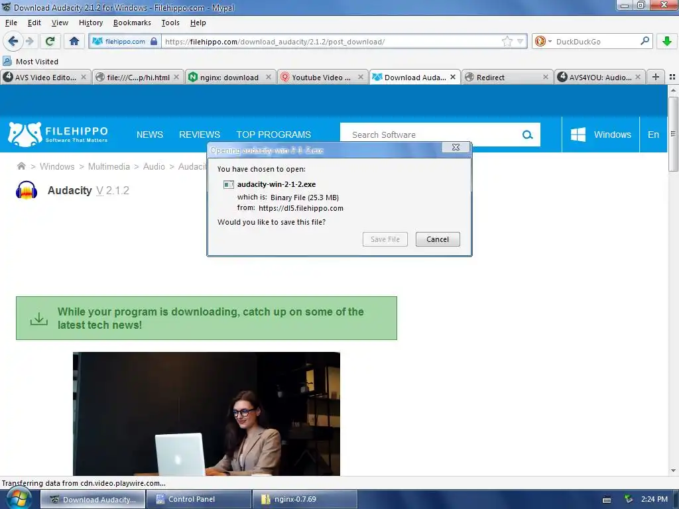Switch to Control Panel taskbar item

point(199,499)
